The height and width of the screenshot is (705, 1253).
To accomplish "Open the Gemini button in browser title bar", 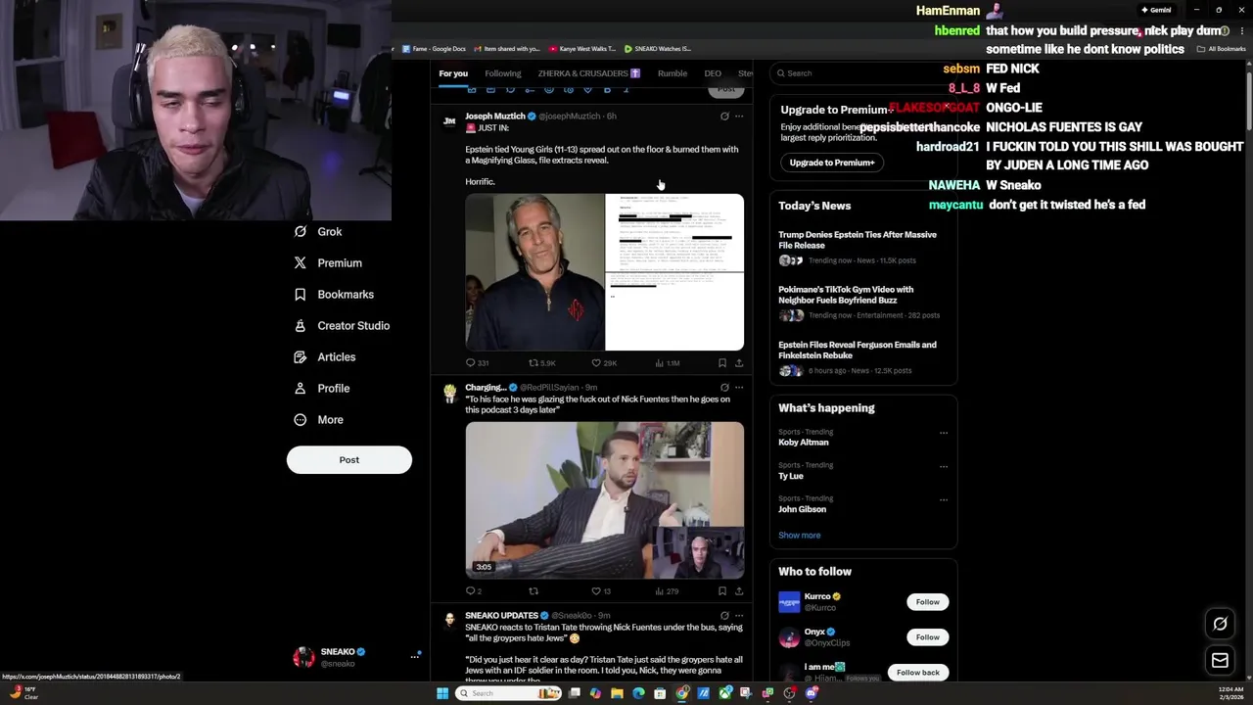I will [1156, 10].
